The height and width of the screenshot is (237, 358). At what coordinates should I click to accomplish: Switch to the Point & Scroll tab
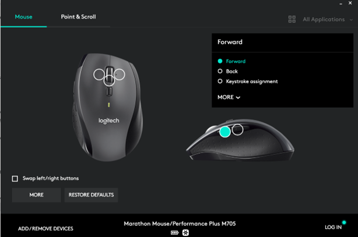(x=78, y=17)
